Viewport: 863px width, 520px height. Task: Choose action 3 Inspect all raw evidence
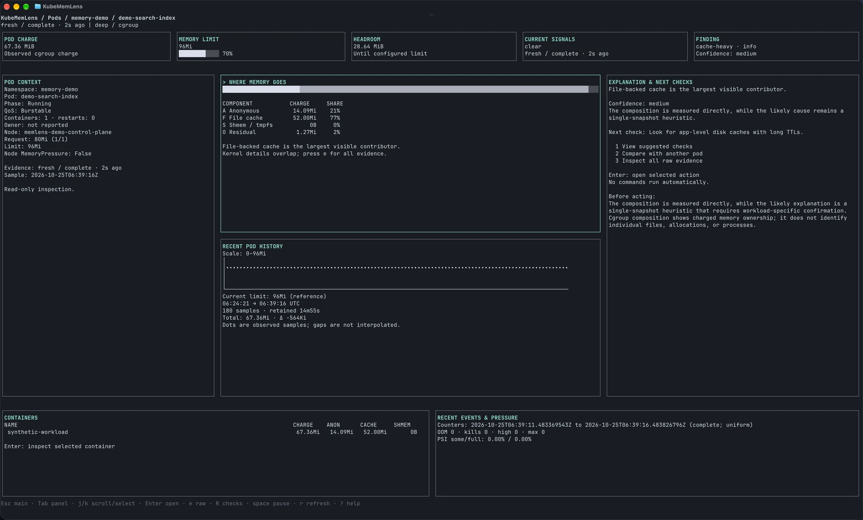click(659, 161)
